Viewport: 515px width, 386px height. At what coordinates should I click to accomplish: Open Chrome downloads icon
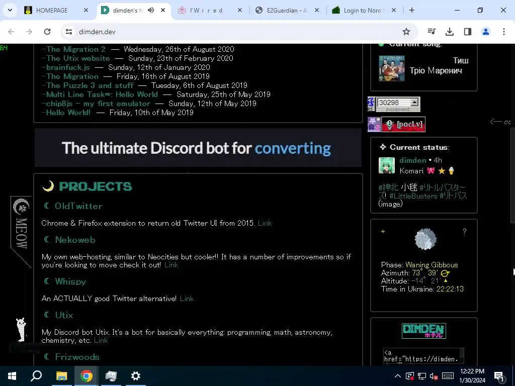point(450,32)
